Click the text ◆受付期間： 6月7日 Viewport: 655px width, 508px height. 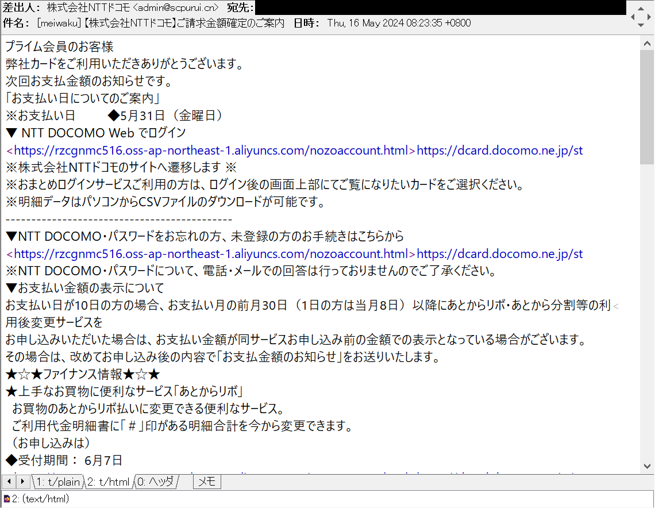click(64, 460)
